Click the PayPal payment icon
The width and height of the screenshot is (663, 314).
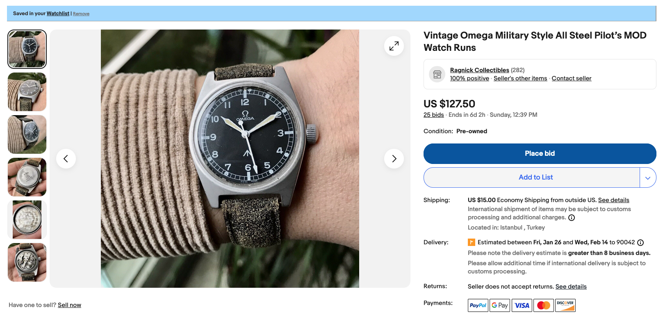478,305
